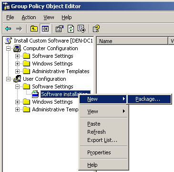Select Software Settings label under User Configuration

52,86
